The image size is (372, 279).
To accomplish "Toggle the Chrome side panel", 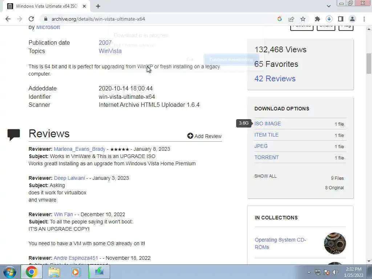I will point(341,19).
